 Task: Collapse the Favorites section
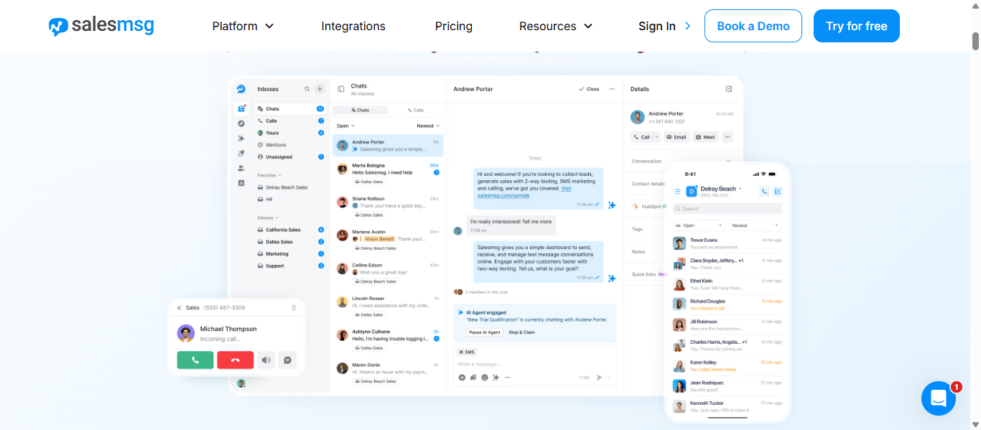pos(269,174)
